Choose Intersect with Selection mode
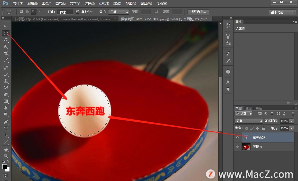 40,12
